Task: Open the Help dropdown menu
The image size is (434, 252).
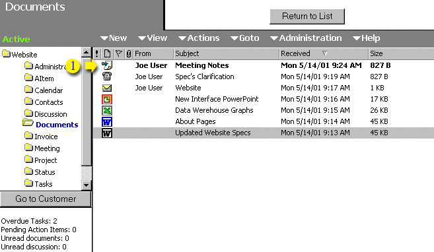Action: coord(367,38)
